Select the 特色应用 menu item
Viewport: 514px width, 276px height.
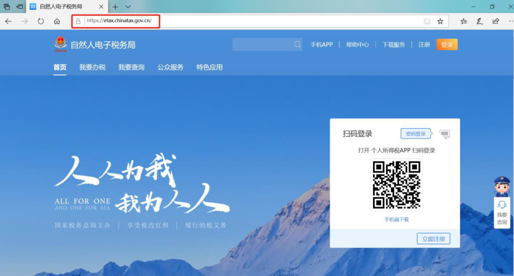point(209,67)
